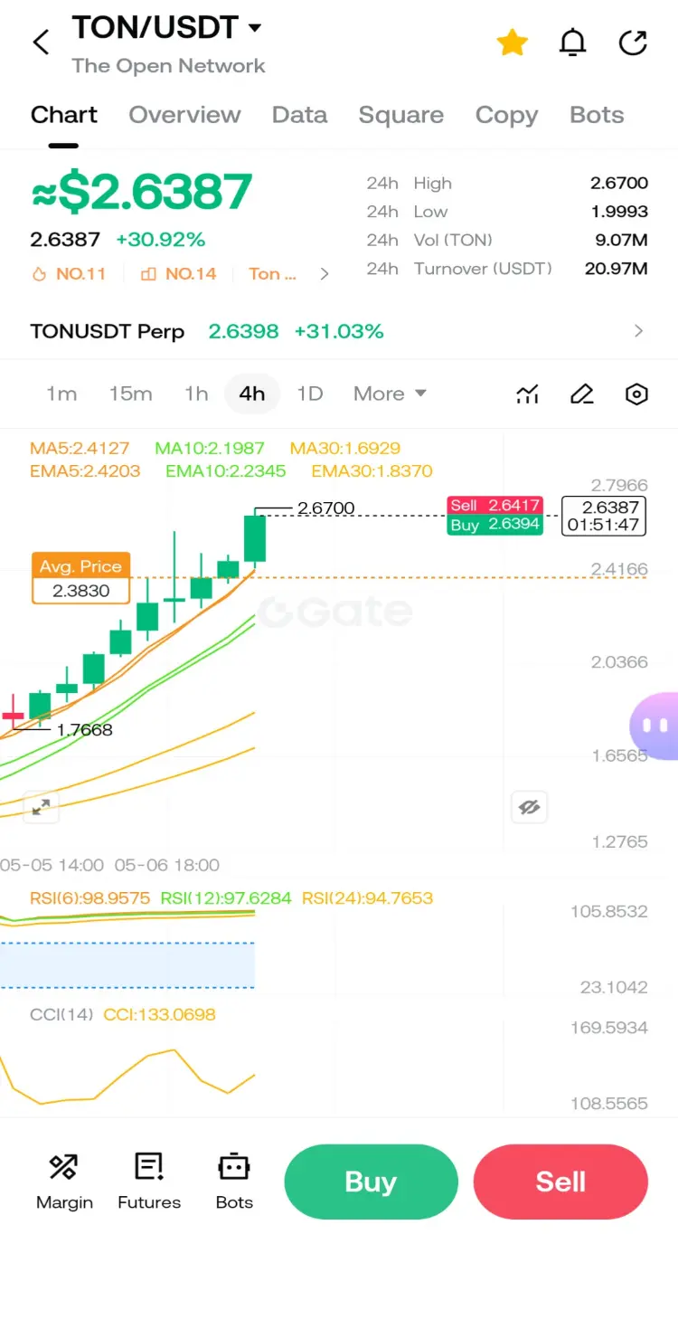Select the 4h timeframe
Image resolution: width=678 pixels, height=1329 pixels.
(x=252, y=394)
